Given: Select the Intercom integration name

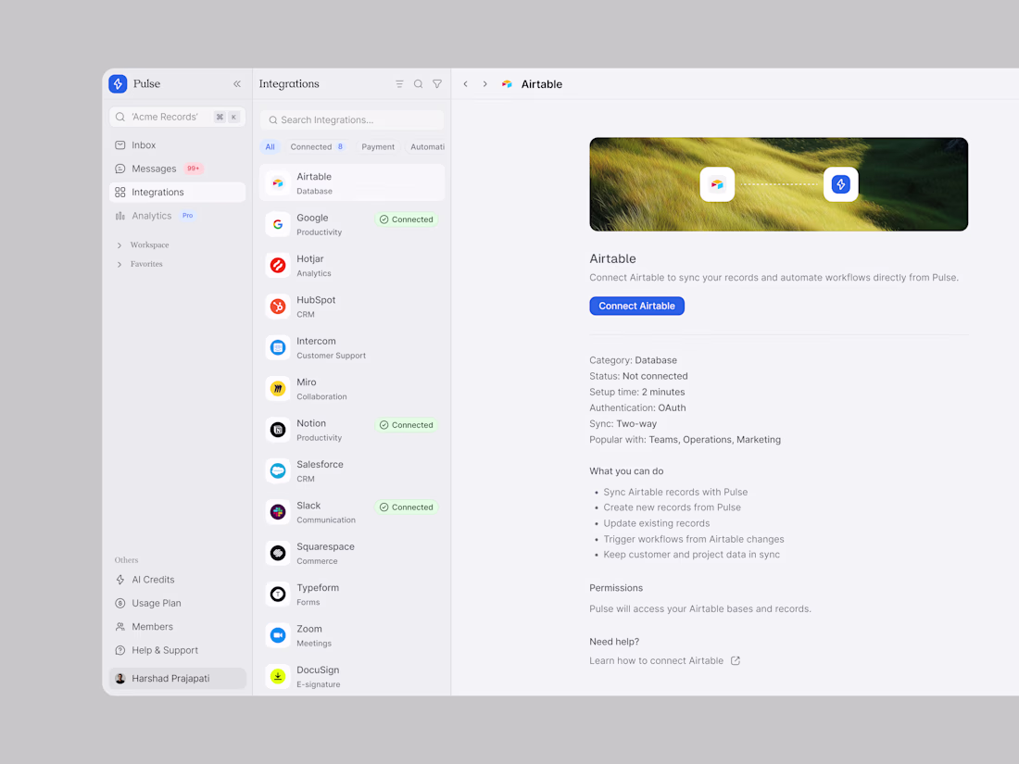Looking at the screenshot, I should [316, 341].
